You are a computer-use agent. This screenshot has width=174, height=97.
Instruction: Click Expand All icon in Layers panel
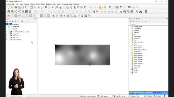click(22, 22)
